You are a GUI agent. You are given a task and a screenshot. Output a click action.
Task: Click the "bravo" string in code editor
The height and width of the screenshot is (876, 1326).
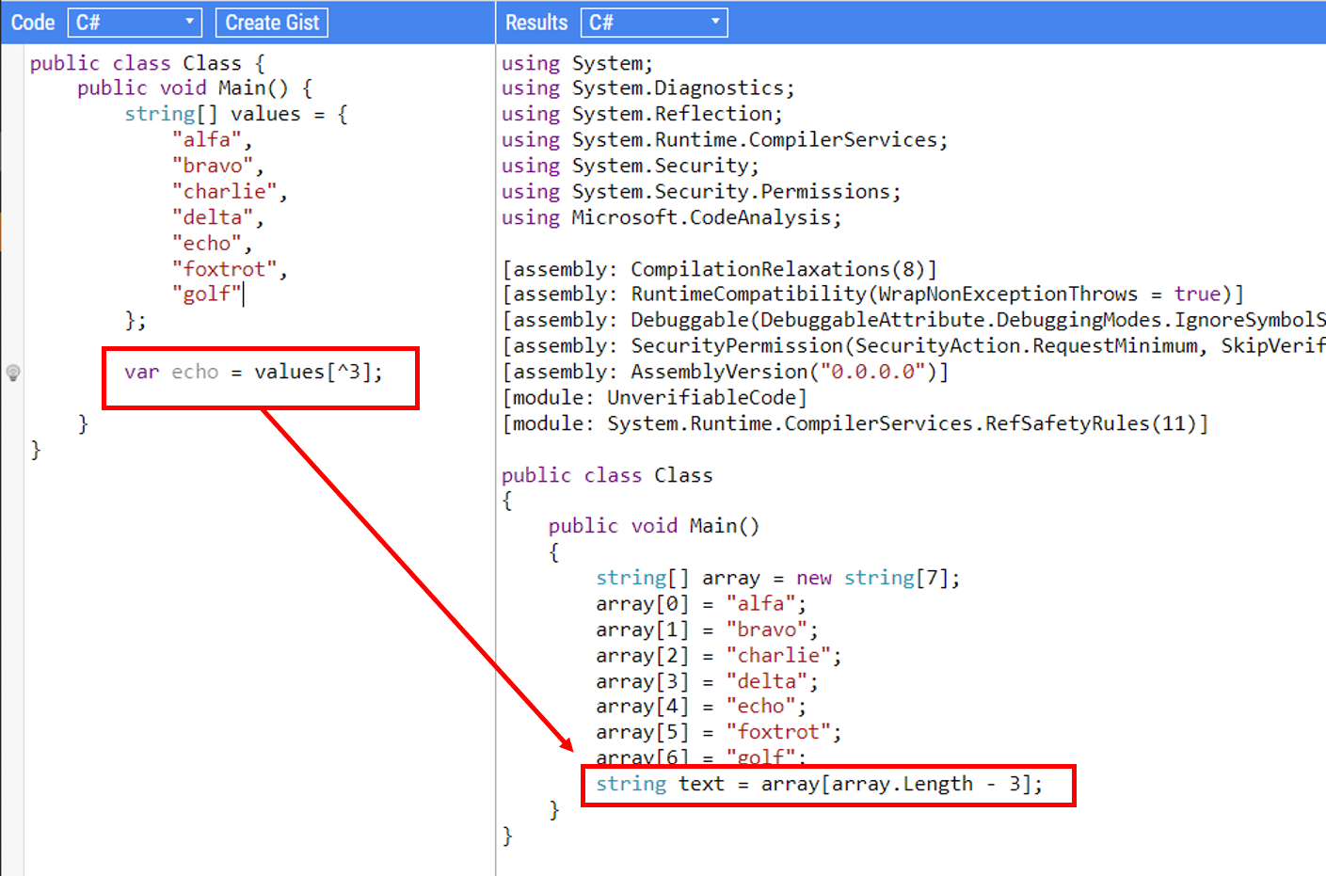click(213, 166)
